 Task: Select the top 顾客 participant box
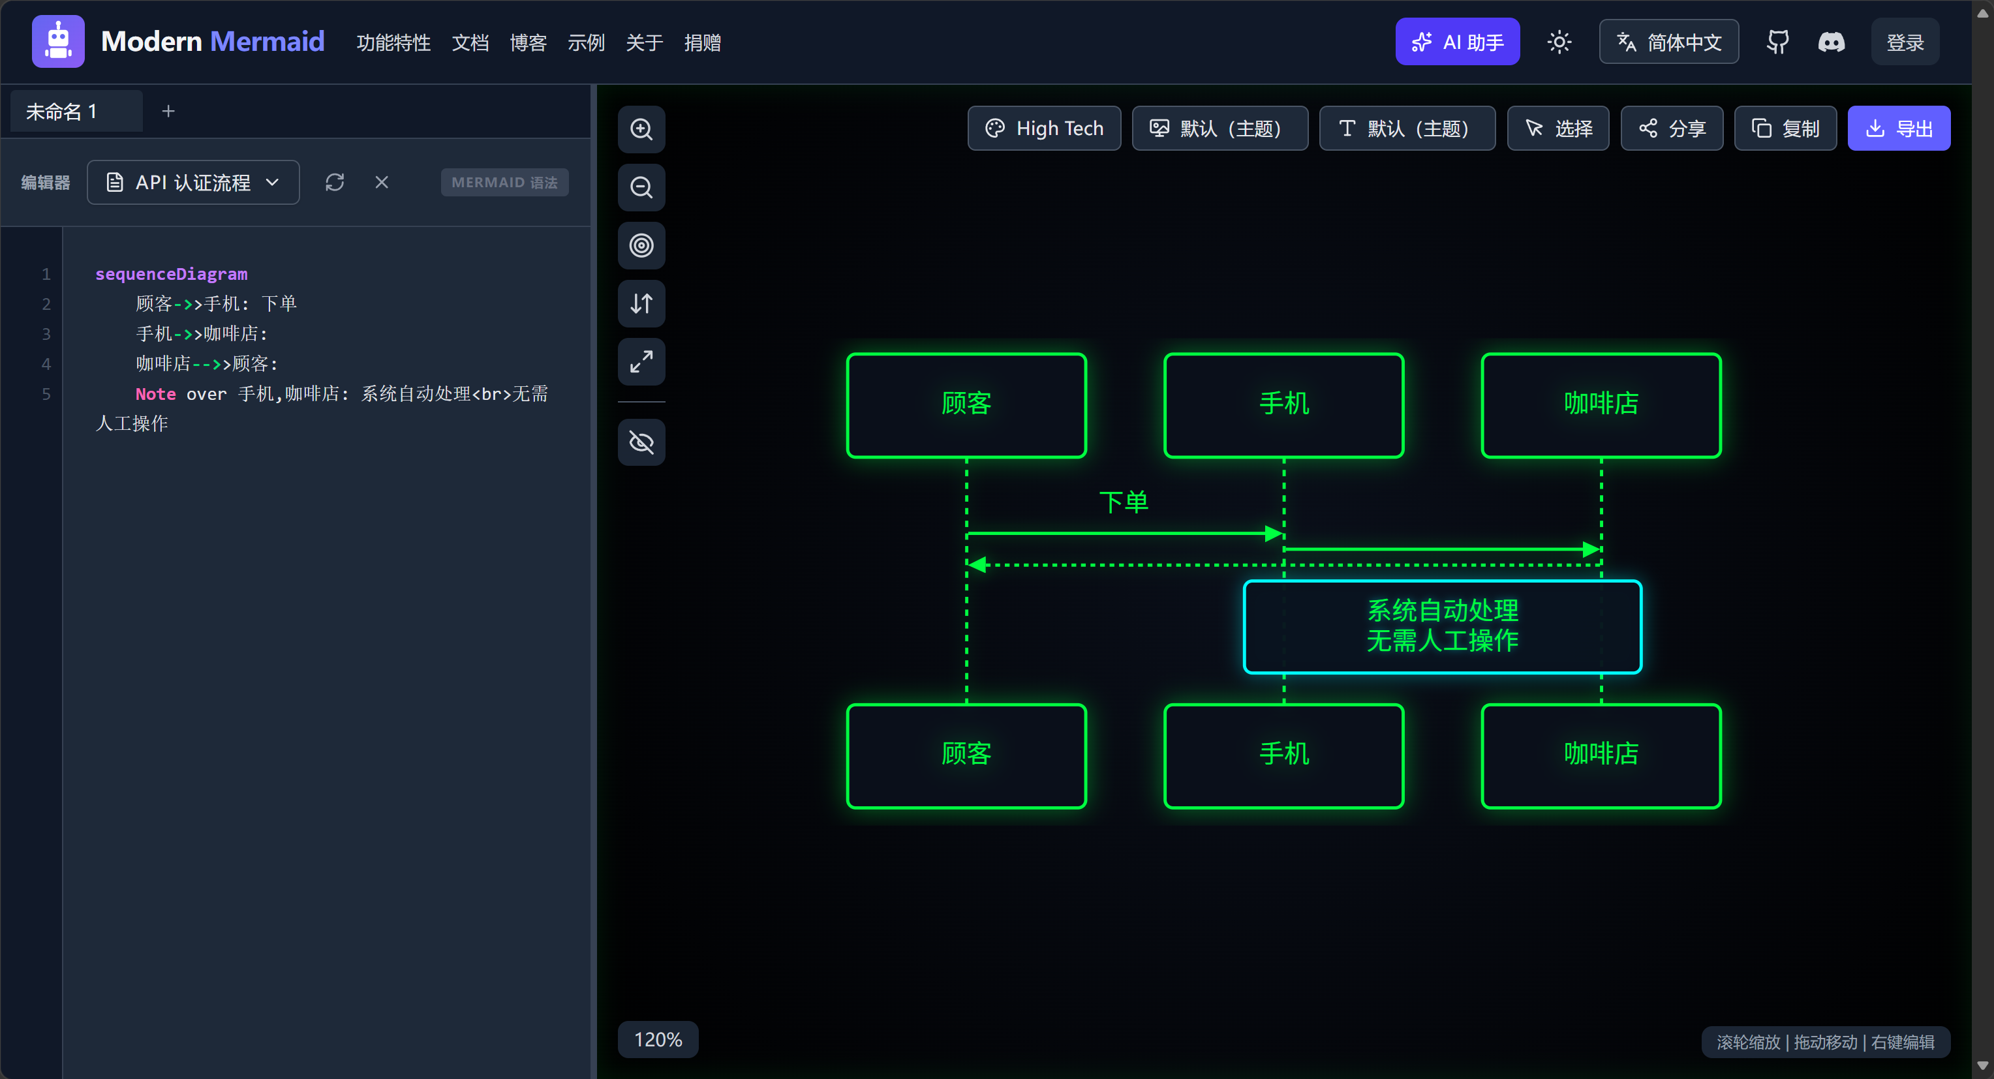point(966,405)
